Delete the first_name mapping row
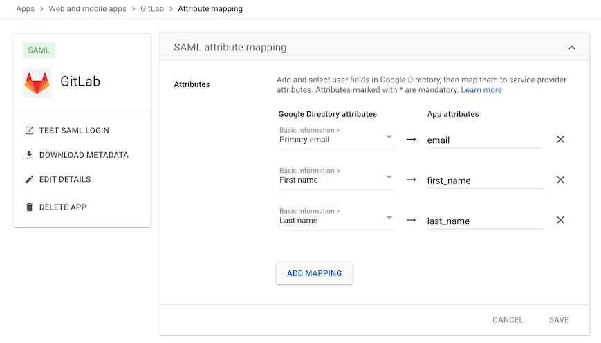 click(x=560, y=180)
